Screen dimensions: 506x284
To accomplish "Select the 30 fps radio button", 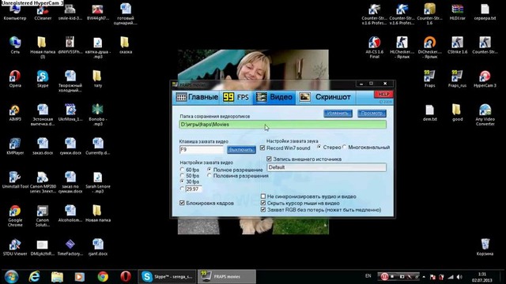I will 183,182.
